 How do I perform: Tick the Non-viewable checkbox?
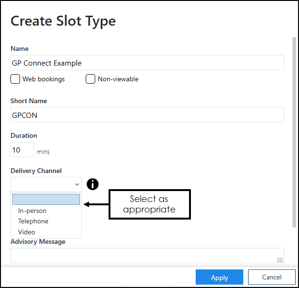[90, 79]
